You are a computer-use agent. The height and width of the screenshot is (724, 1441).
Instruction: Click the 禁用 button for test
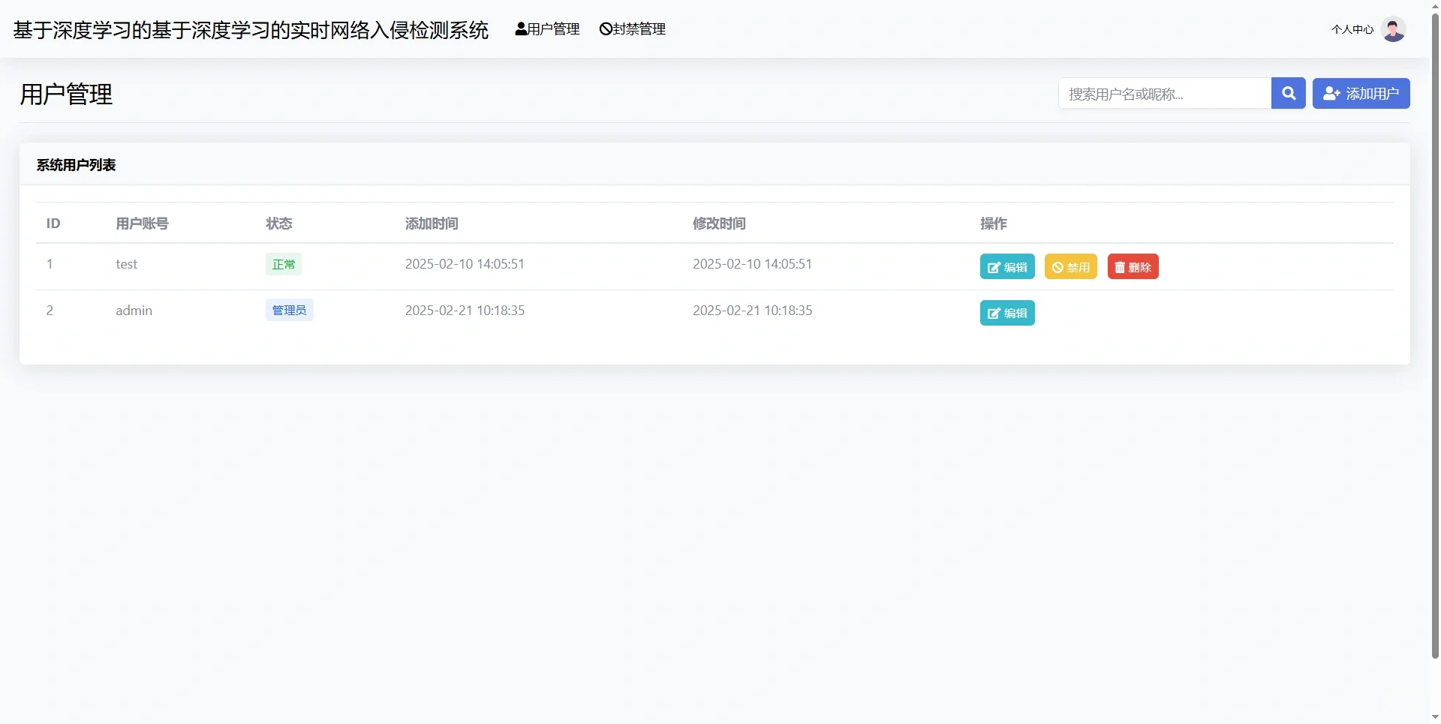point(1070,266)
